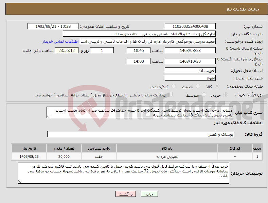Click the شماره نیاز number field

190,26
